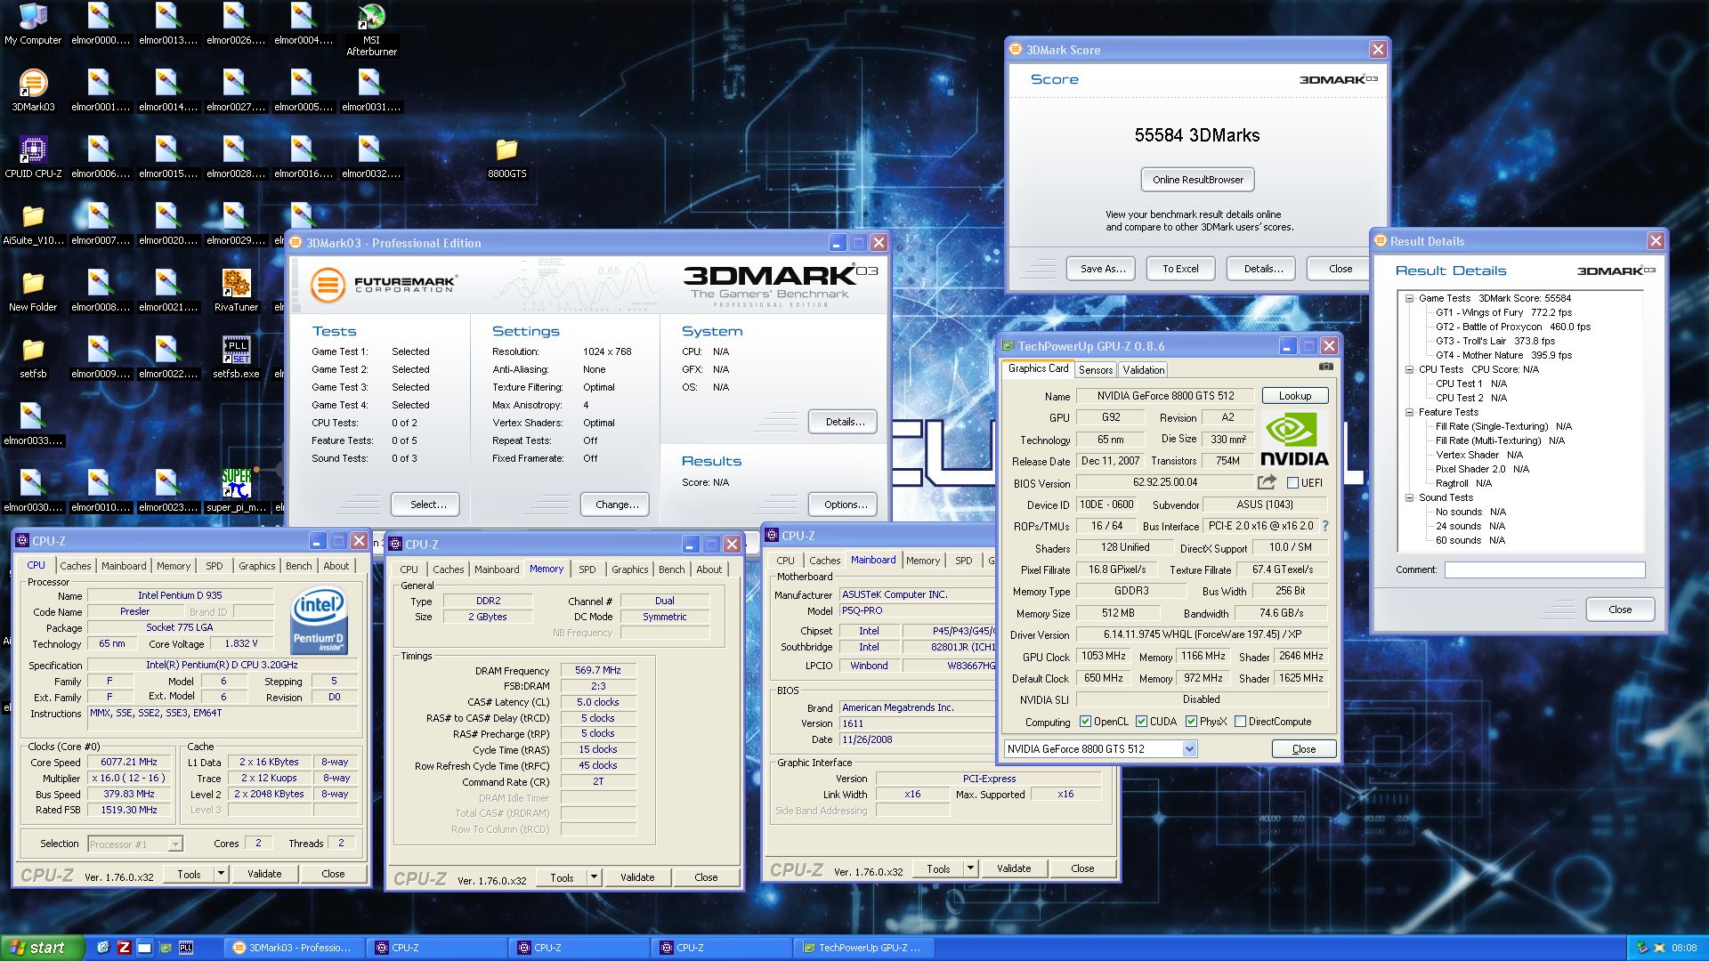Viewport: 1709px width, 961px height.
Task: Click Change... button under Settings
Action: pyautogui.click(x=617, y=505)
